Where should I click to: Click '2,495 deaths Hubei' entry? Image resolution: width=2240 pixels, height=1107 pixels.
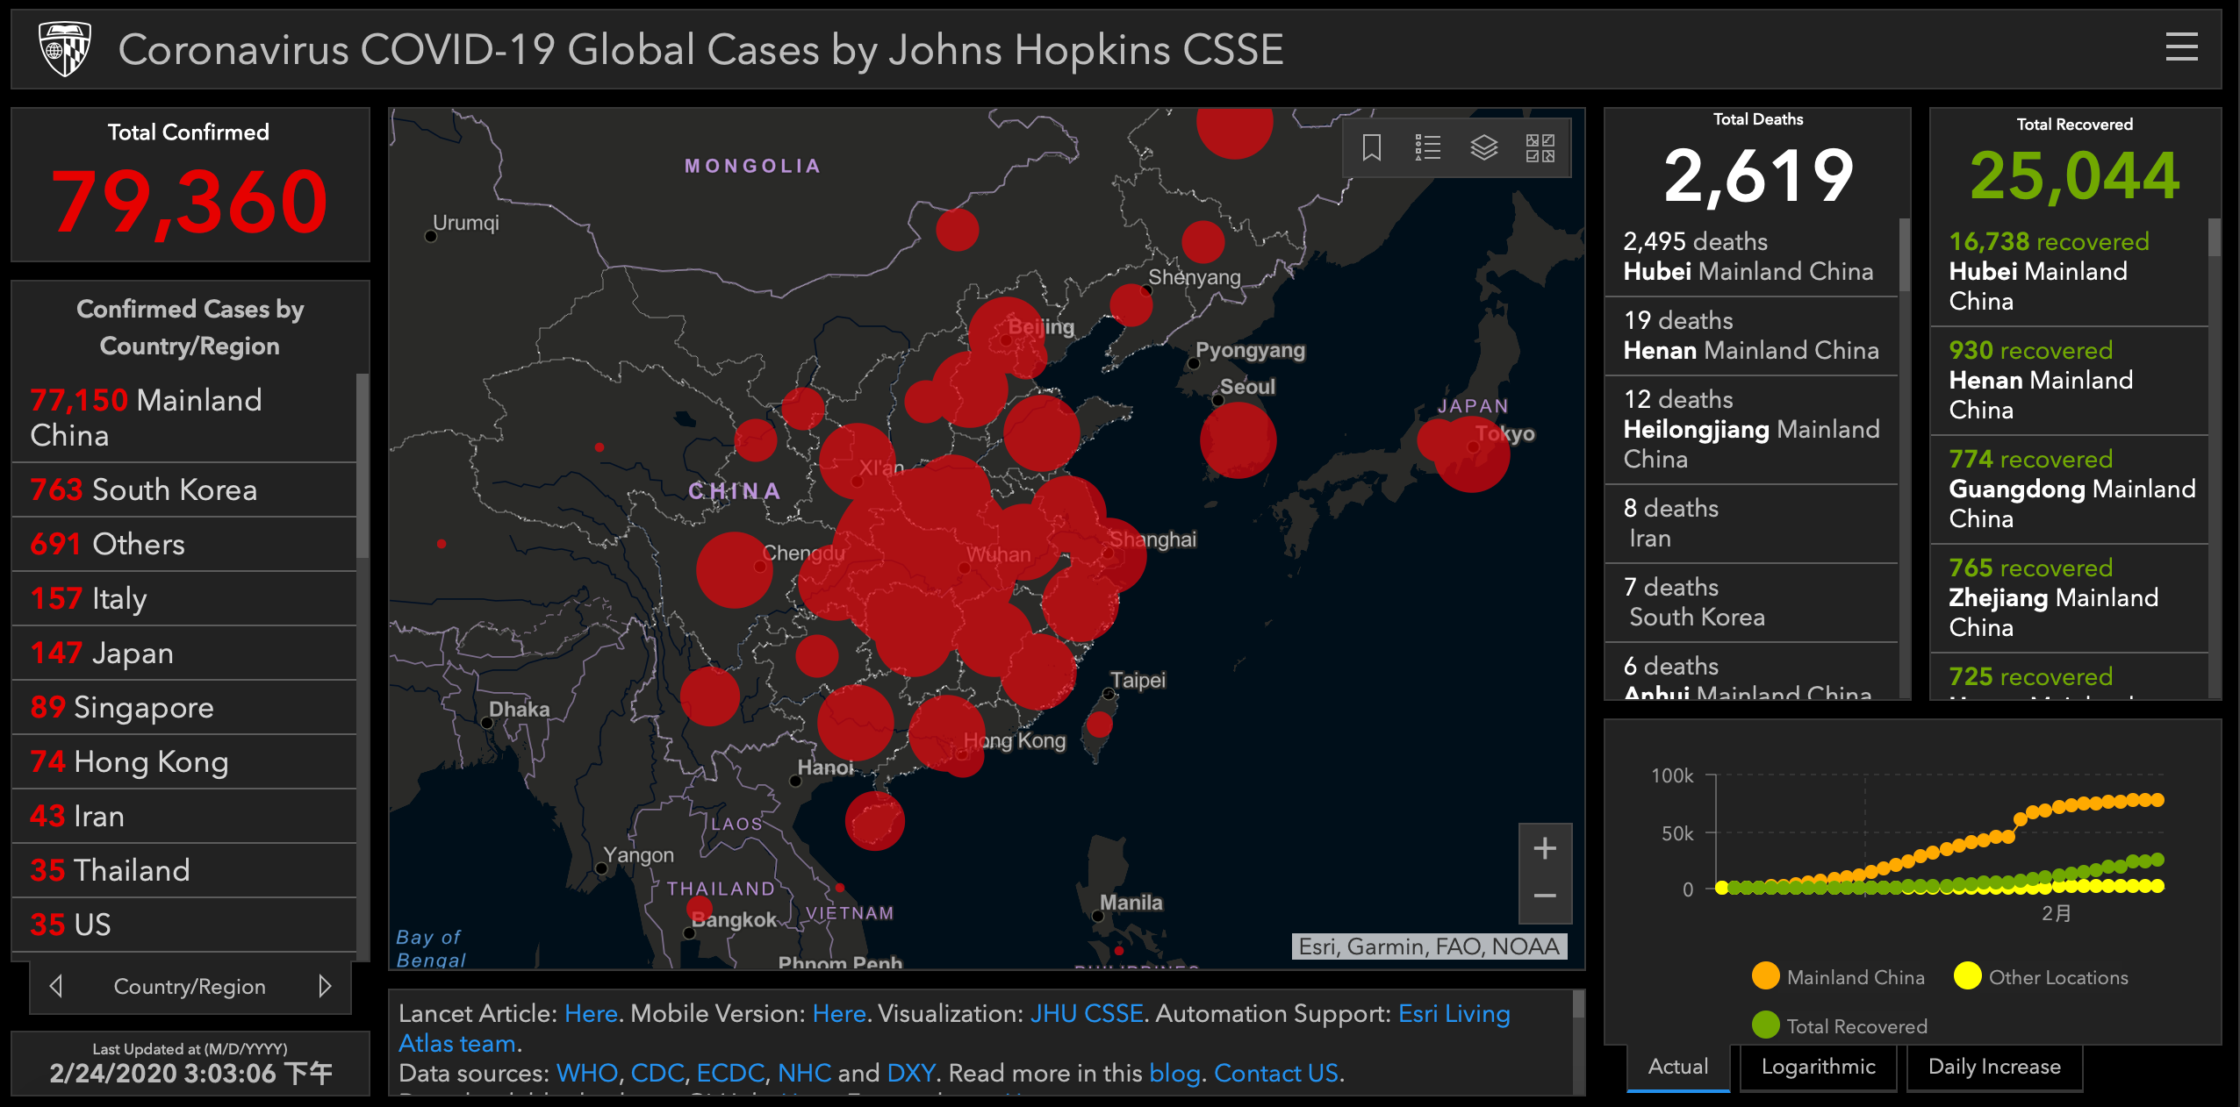pos(1751,256)
